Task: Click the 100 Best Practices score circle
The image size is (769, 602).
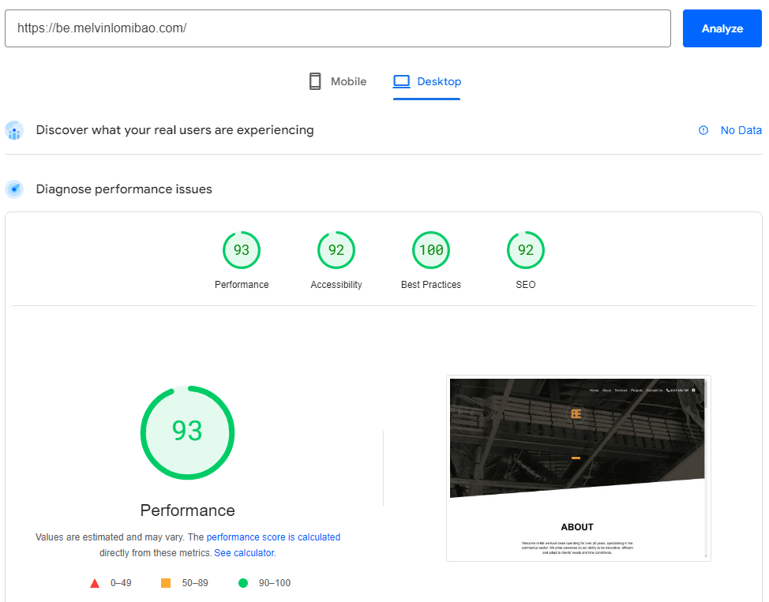Action: [431, 249]
